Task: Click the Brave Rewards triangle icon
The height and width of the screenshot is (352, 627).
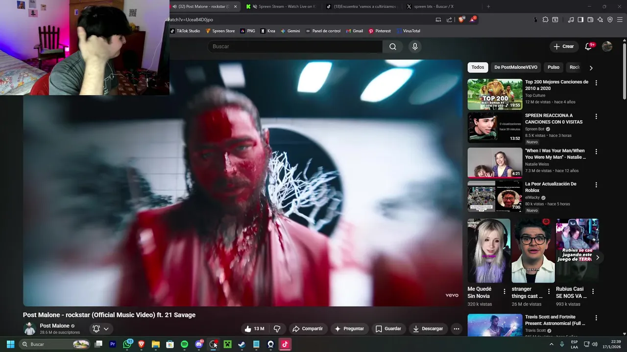Action: tap(472, 20)
